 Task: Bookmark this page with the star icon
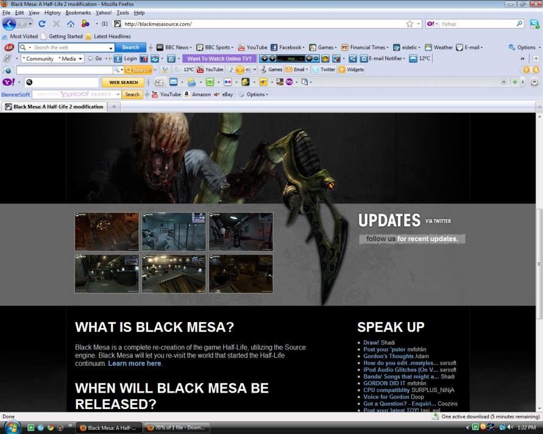coord(410,24)
